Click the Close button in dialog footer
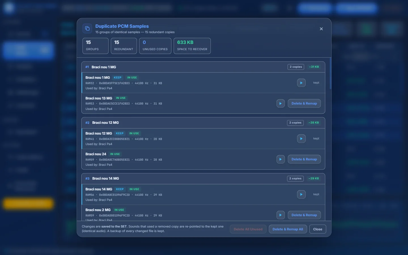 coord(318,229)
